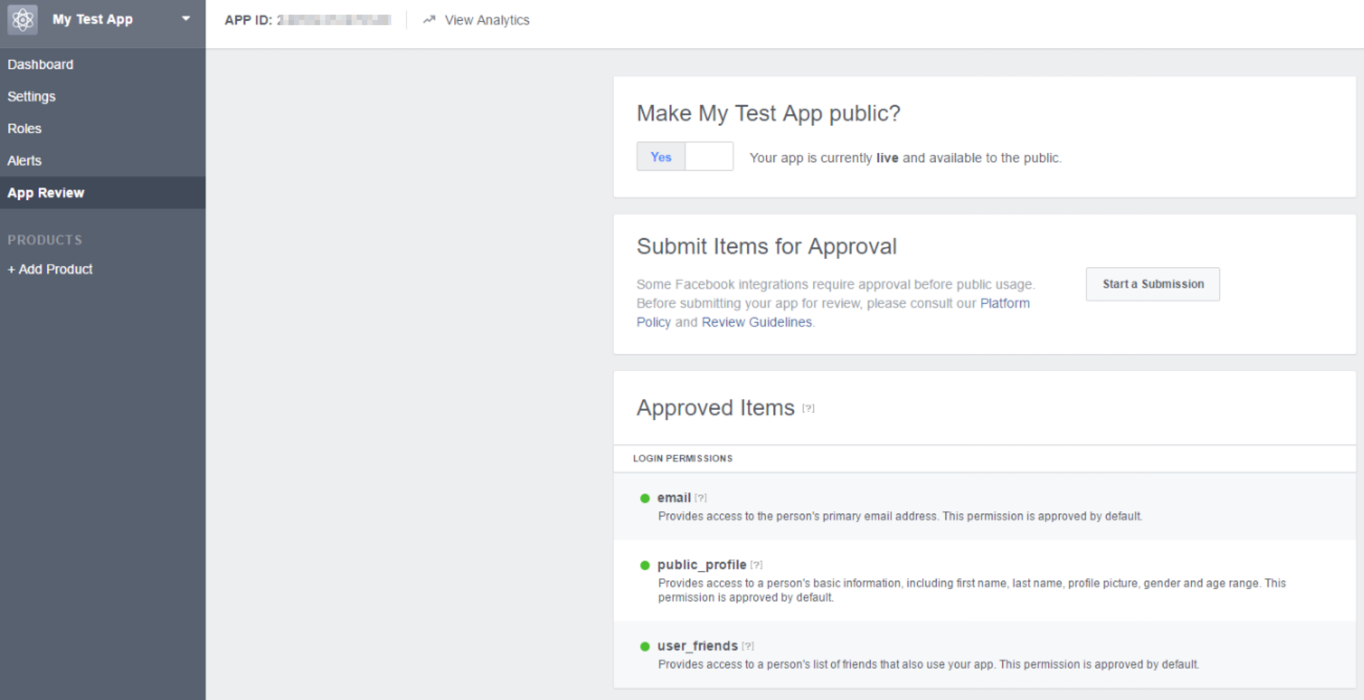Click help icon beside email permission
This screenshot has height=700, width=1364.
(x=700, y=498)
